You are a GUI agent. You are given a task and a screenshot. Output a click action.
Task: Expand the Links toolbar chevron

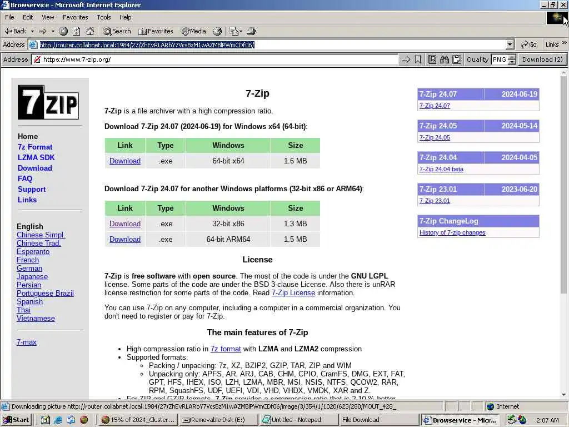click(564, 43)
